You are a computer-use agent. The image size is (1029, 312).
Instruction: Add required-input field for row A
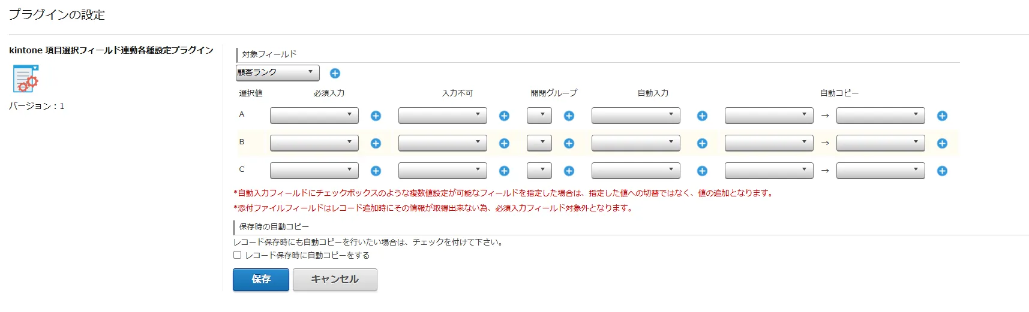tap(376, 116)
